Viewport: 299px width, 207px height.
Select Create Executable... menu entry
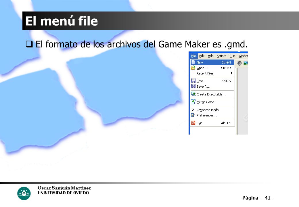[212, 94]
